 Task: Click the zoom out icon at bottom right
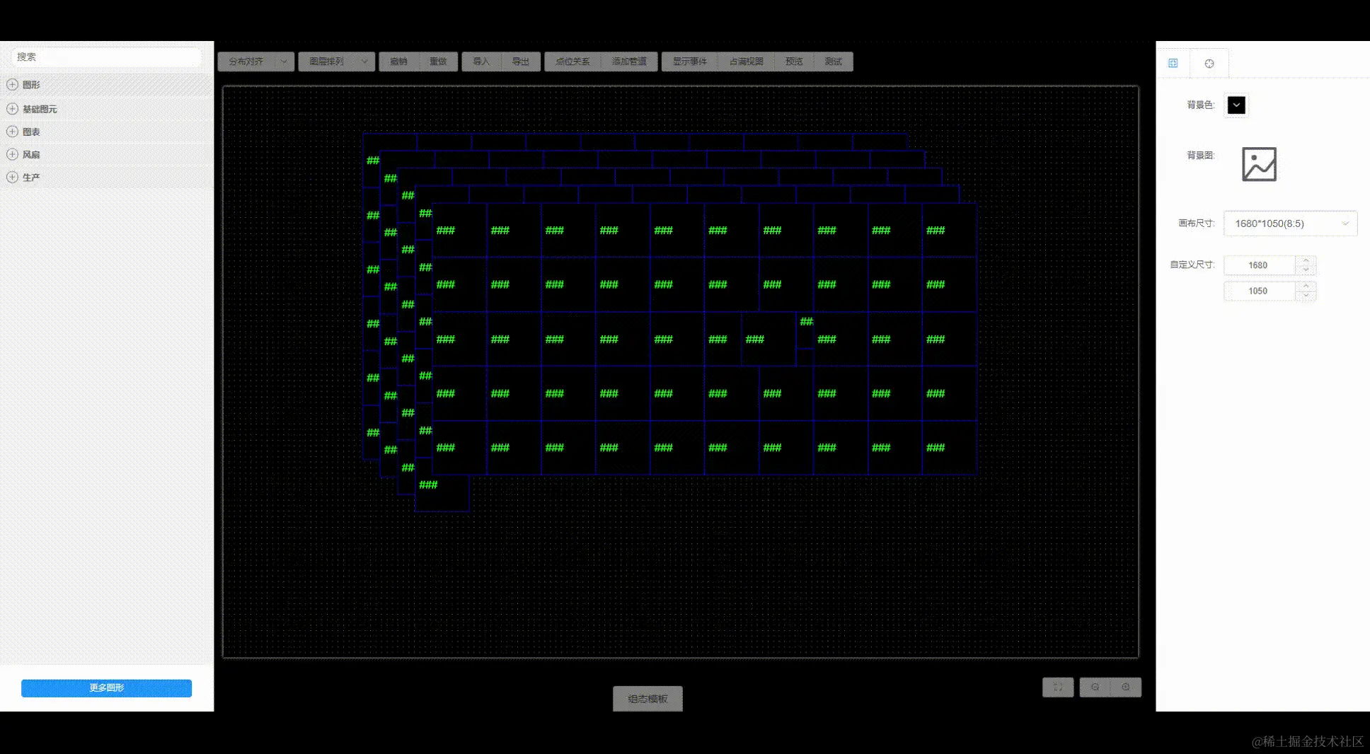click(x=1094, y=687)
